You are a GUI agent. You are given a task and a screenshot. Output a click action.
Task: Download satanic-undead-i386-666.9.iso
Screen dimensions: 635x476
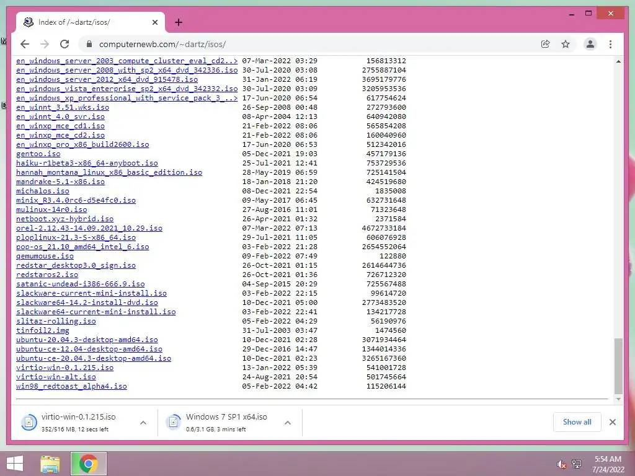point(80,284)
